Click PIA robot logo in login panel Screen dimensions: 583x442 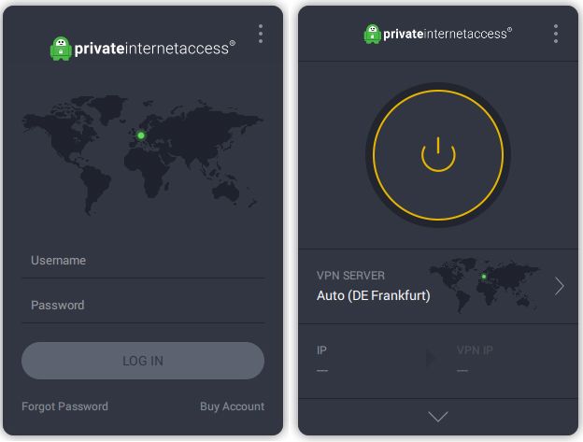pyautogui.click(x=61, y=49)
